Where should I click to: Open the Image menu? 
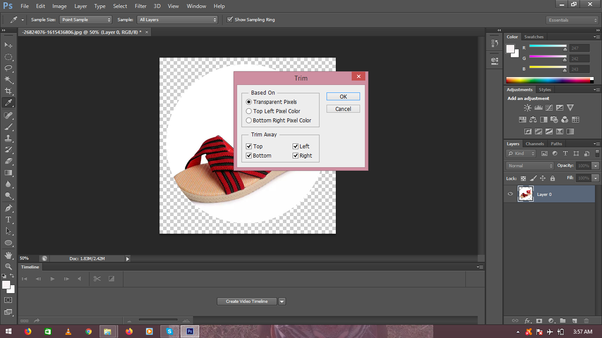click(x=59, y=6)
